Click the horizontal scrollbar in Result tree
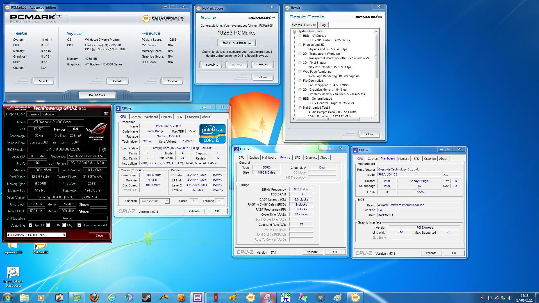Screen dimensions: 539x303 pyautogui.click(x=328, y=119)
